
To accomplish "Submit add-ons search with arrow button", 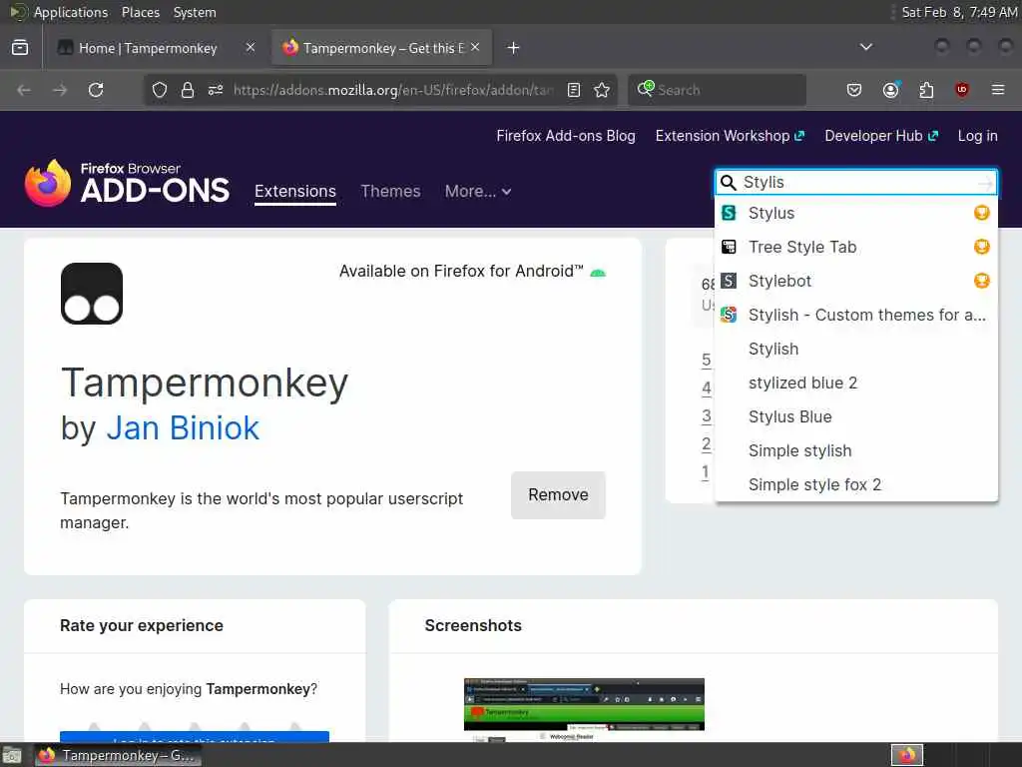I will [985, 183].
